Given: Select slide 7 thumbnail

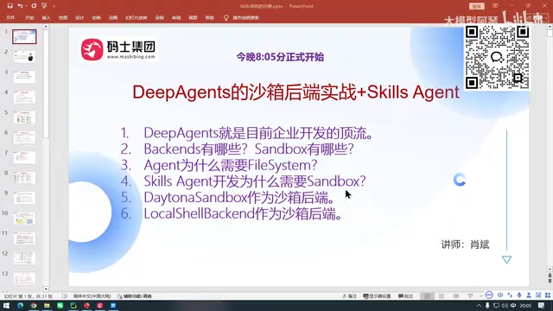Looking at the screenshot, I should 24,157.
